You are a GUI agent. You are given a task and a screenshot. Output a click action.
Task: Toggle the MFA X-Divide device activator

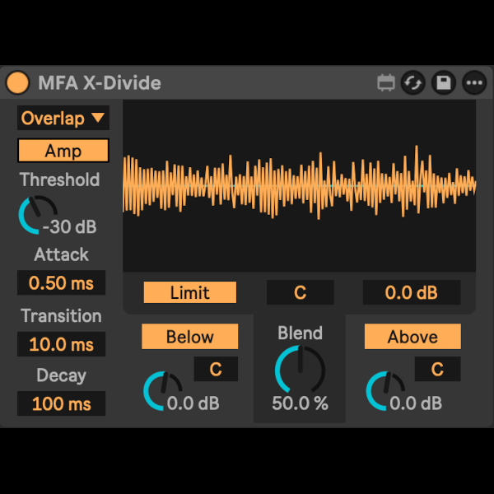pyautogui.click(x=16, y=83)
